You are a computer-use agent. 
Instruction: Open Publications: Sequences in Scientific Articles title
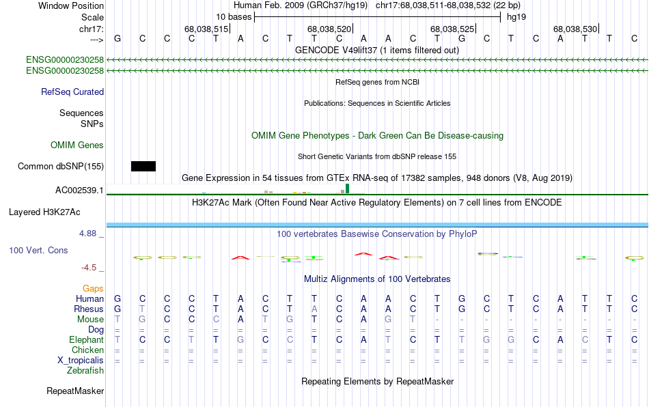(377, 103)
